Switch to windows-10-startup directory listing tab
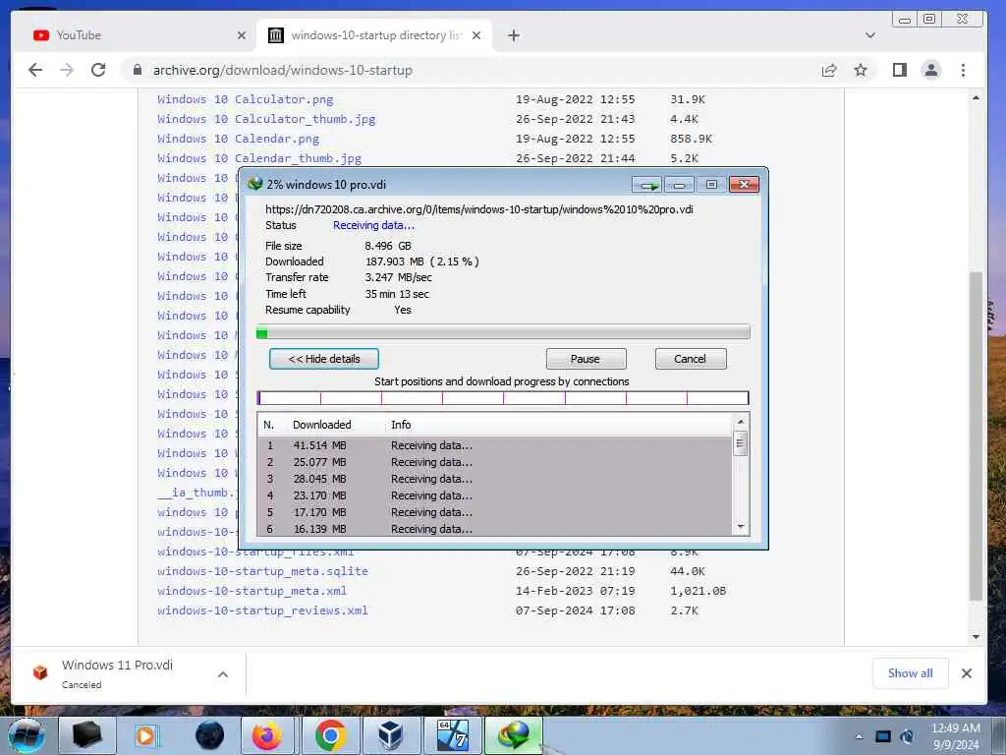1006x755 pixels. [x=374, y=35]
